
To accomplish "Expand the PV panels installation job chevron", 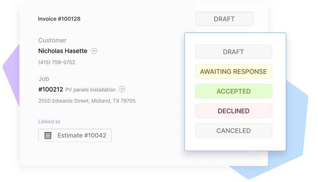I will [122, 89].
